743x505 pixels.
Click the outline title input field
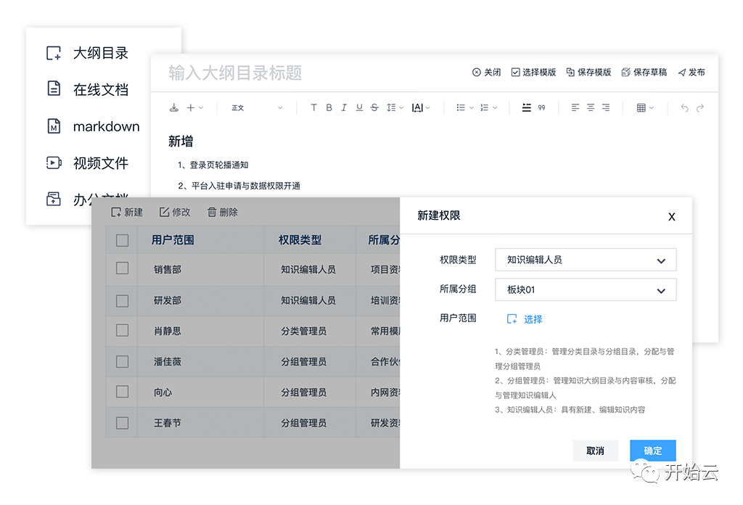coord(290,73)
